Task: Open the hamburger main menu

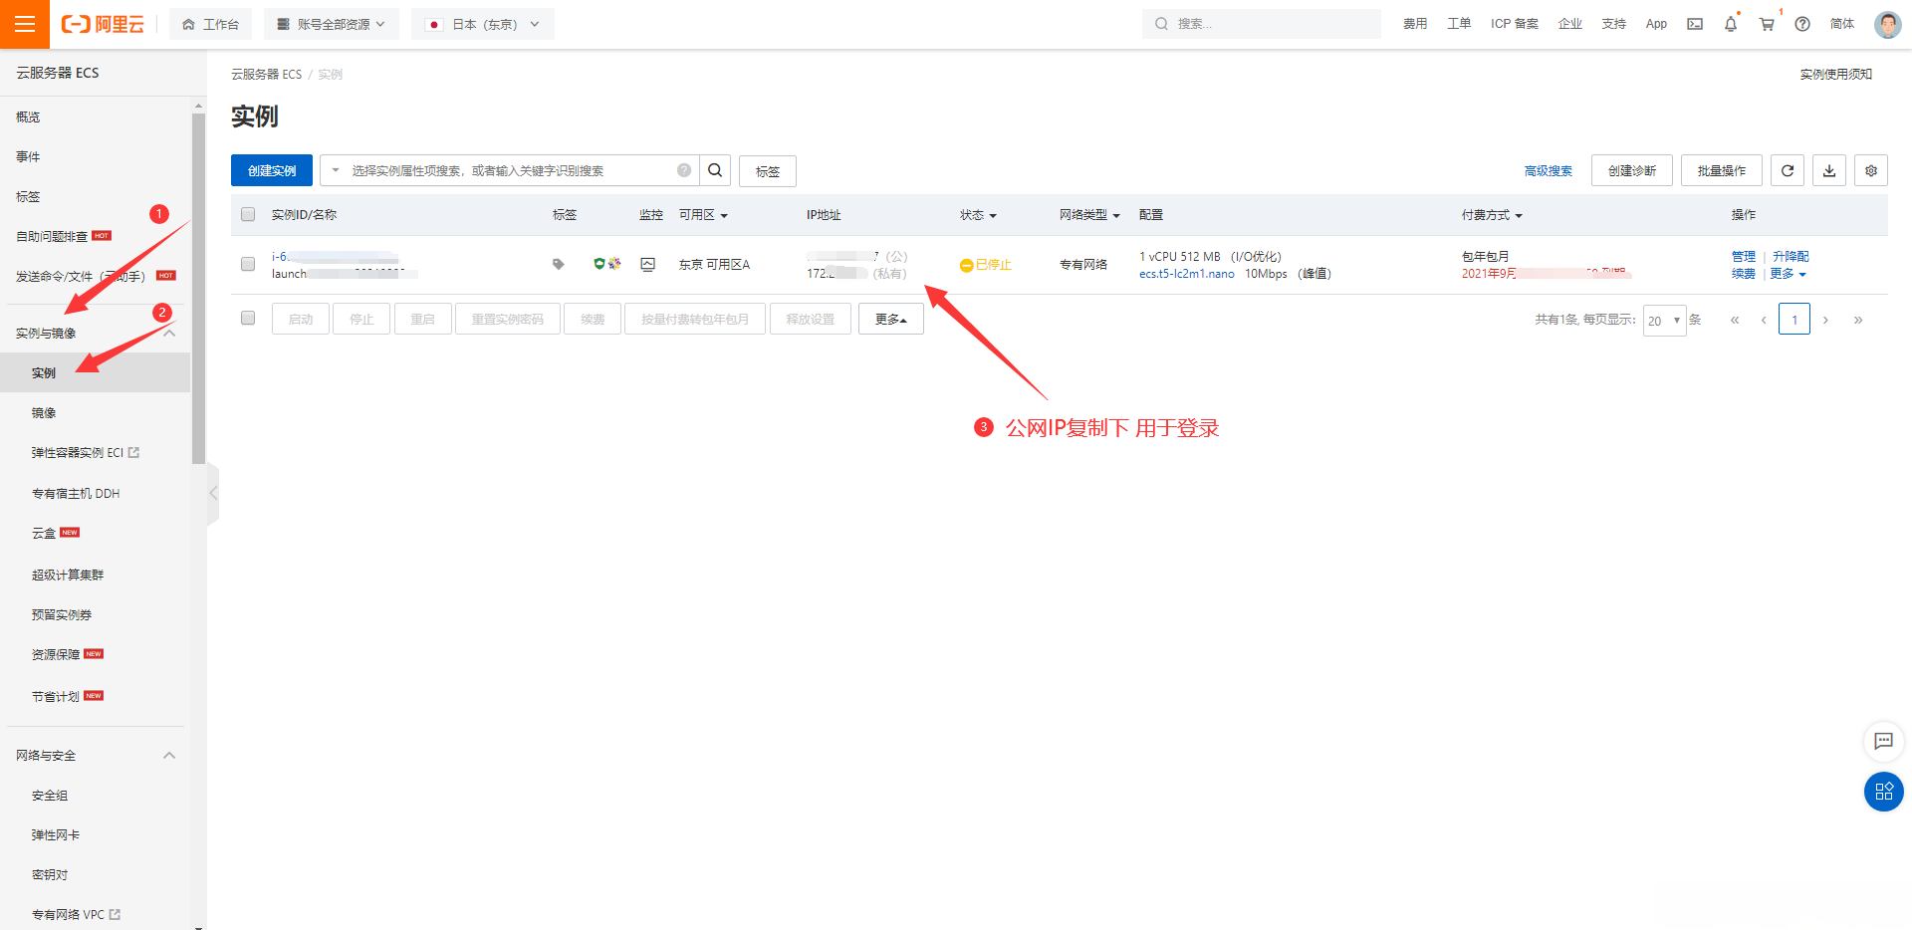Action: (25, 24)
